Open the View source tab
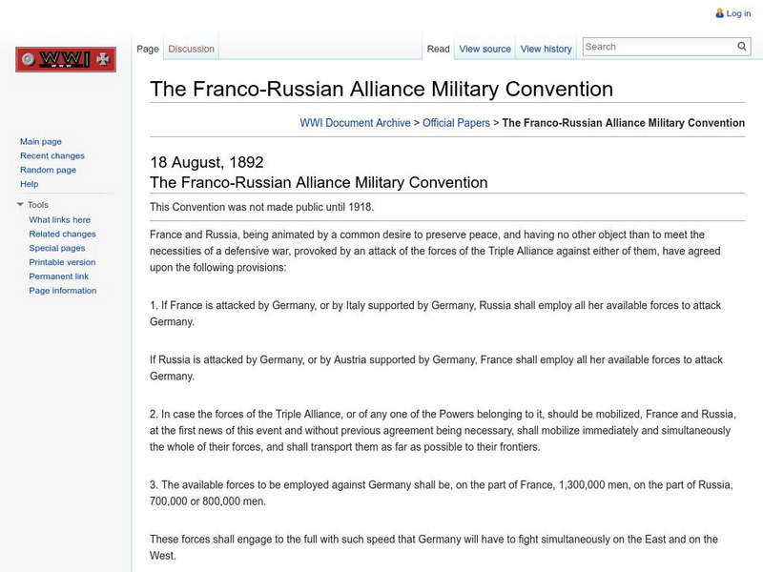This screenshot has width=763, height=572. coord(485,49)
